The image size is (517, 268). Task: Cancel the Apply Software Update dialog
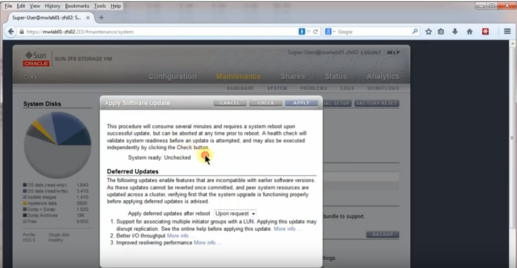[230, 103]
